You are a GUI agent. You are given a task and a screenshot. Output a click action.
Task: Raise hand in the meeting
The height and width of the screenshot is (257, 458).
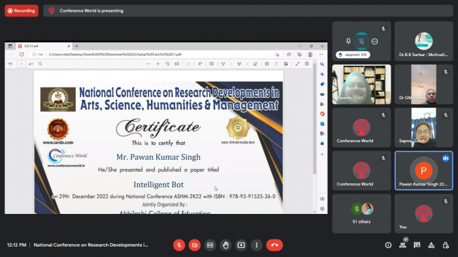point(226,245)
